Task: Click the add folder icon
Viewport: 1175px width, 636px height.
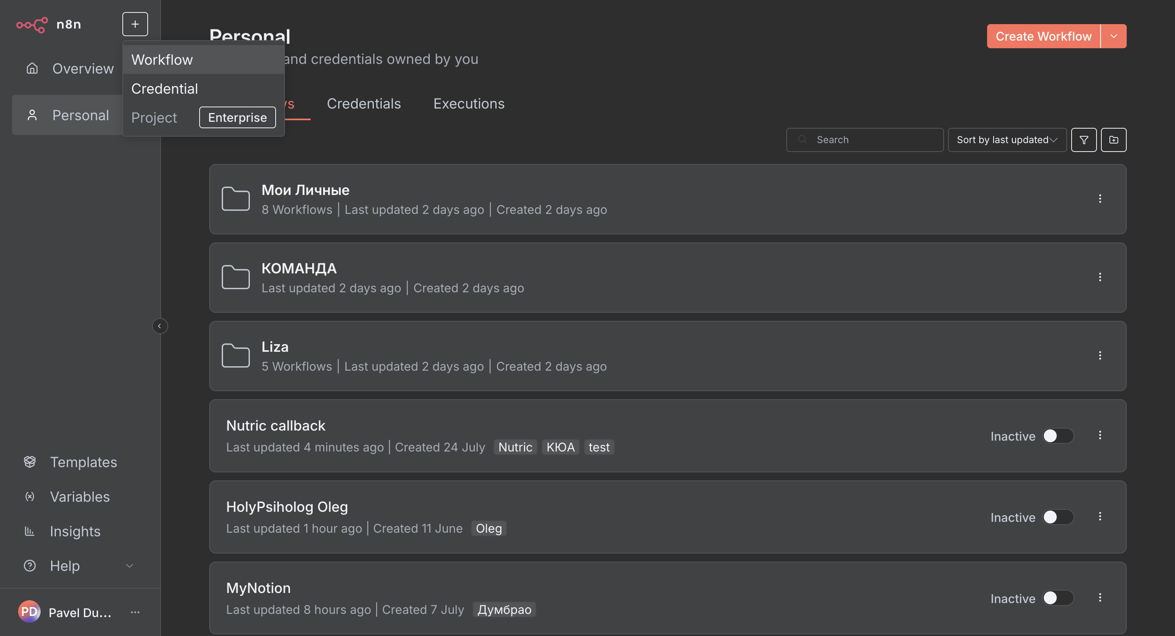Action: [x=1113, y=140]
